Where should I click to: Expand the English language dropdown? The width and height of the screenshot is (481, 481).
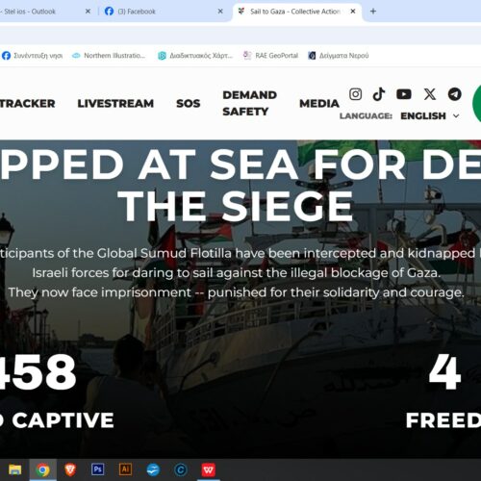click(430, 115)
